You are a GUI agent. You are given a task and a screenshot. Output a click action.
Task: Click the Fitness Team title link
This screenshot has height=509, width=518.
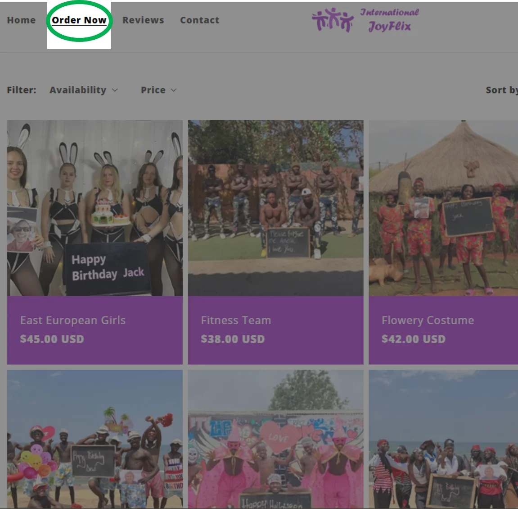(236, 321)
